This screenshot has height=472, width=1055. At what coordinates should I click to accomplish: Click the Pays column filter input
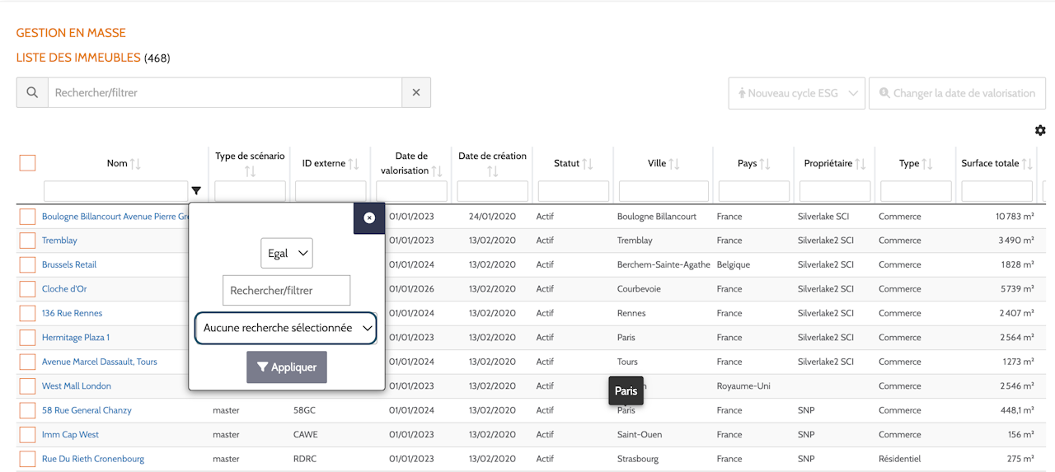click(754, 191)
